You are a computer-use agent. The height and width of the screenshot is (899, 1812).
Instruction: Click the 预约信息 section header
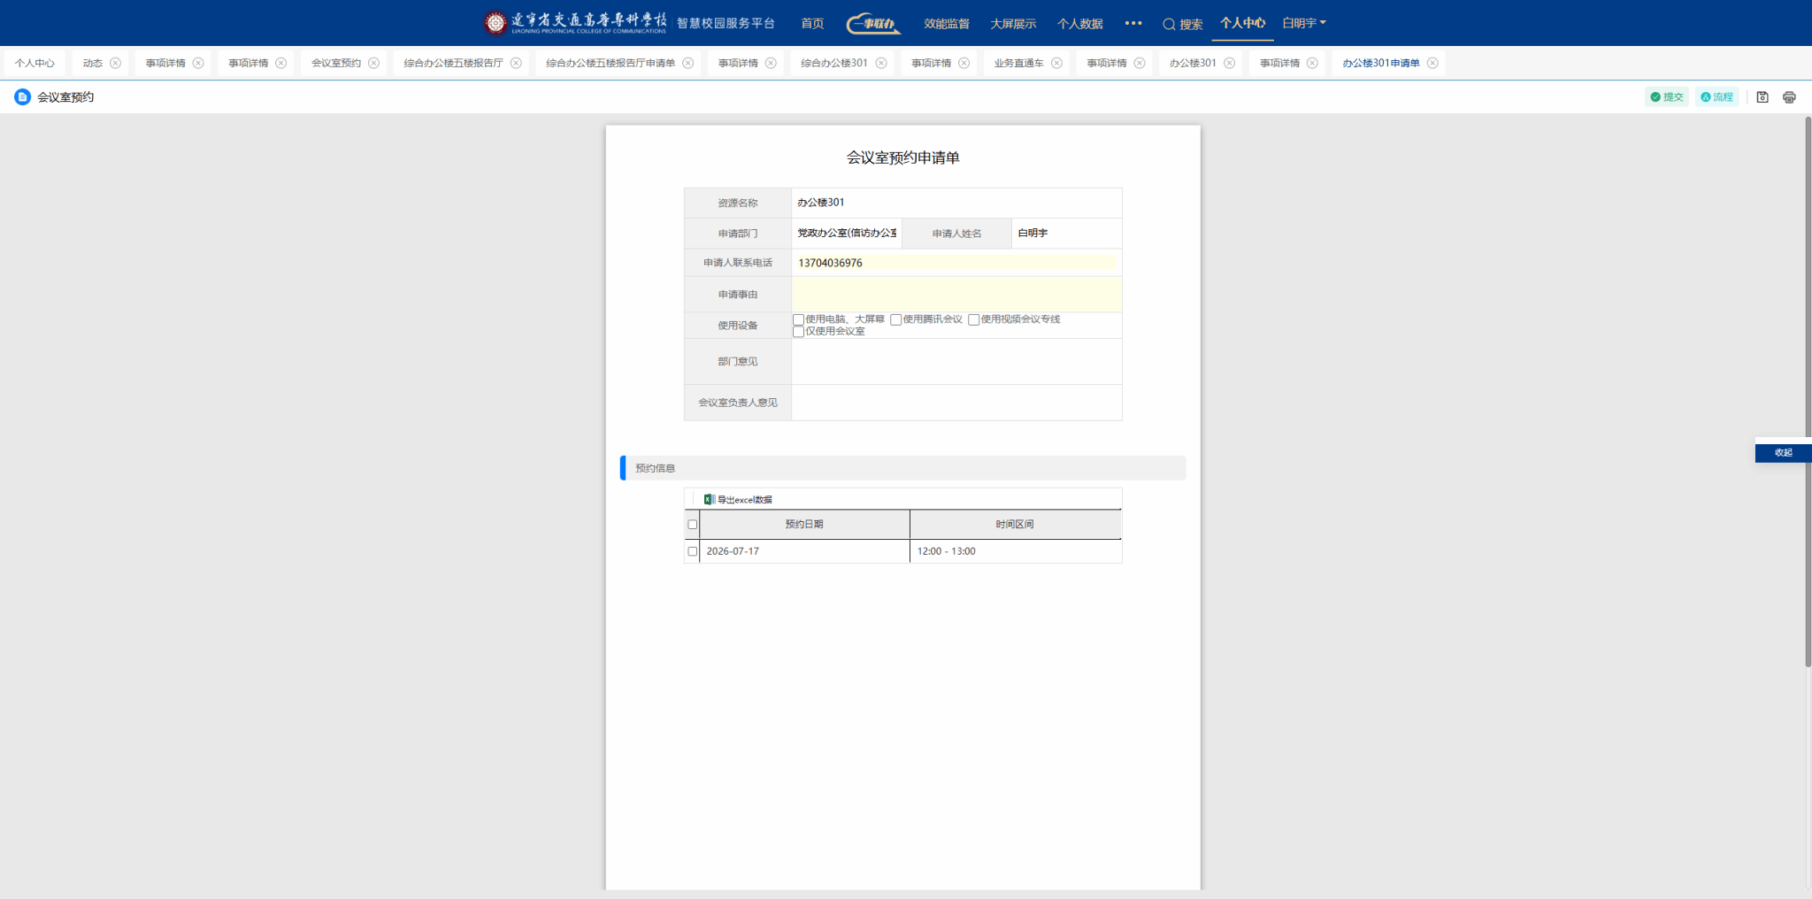pos(903,468)
